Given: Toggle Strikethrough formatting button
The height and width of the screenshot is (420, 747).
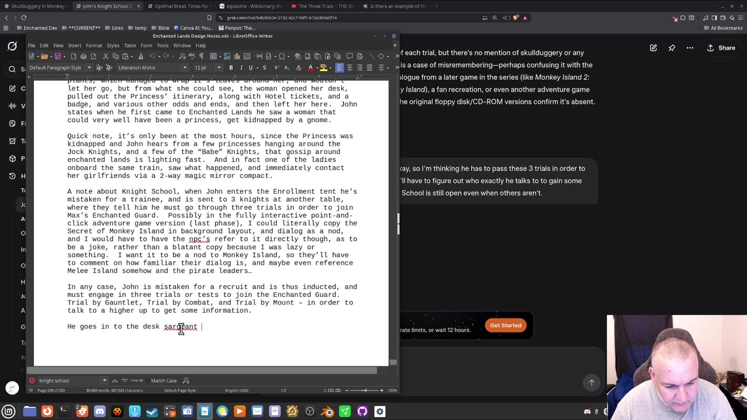Looking at the screenshot, I should (264, 68).
